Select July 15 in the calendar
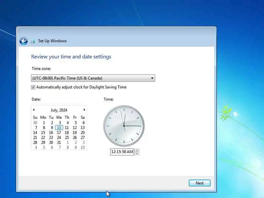The height and width of the screenshot is (198, 264). point(43,133)
